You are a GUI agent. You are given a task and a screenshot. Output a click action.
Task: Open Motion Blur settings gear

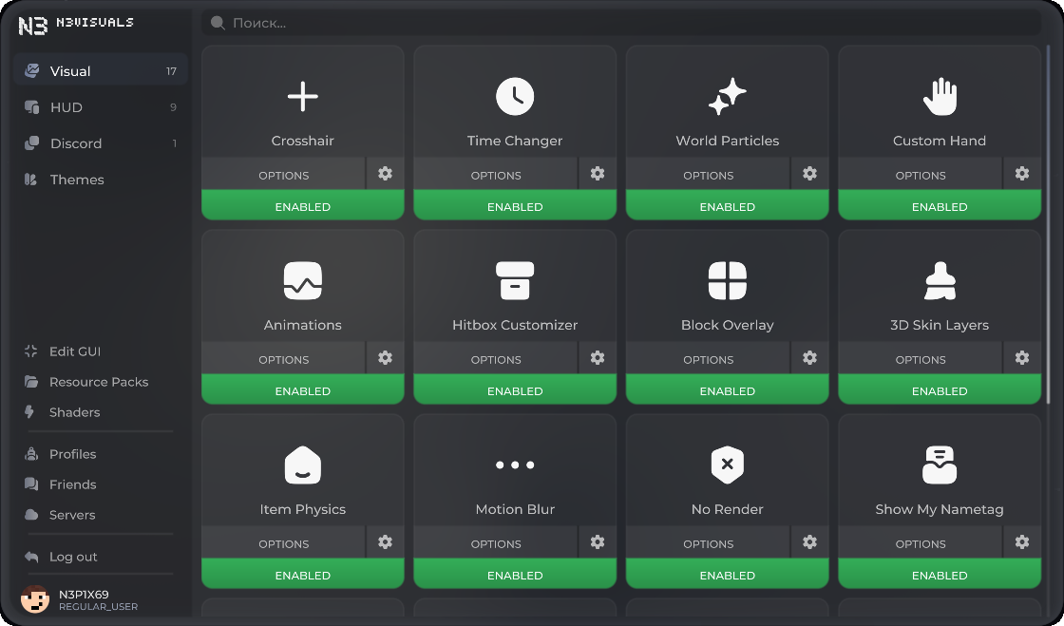(598, 542)
